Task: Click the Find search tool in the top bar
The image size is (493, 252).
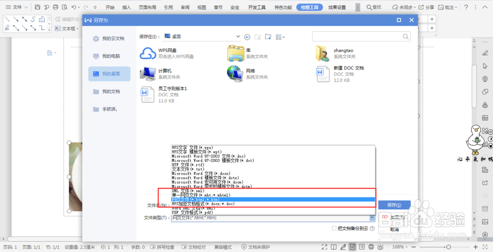Action: pyautogui.click(x=374, y=7)
